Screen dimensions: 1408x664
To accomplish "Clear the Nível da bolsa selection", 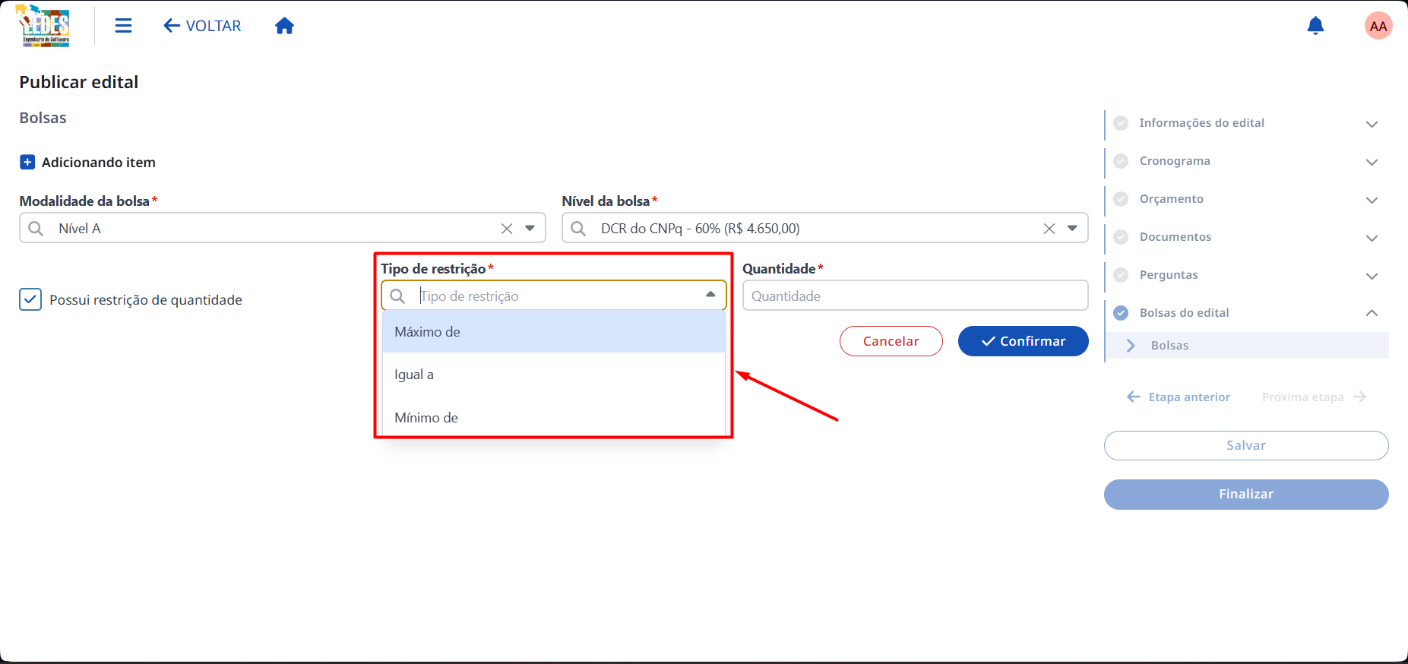I will [1049, 229].
